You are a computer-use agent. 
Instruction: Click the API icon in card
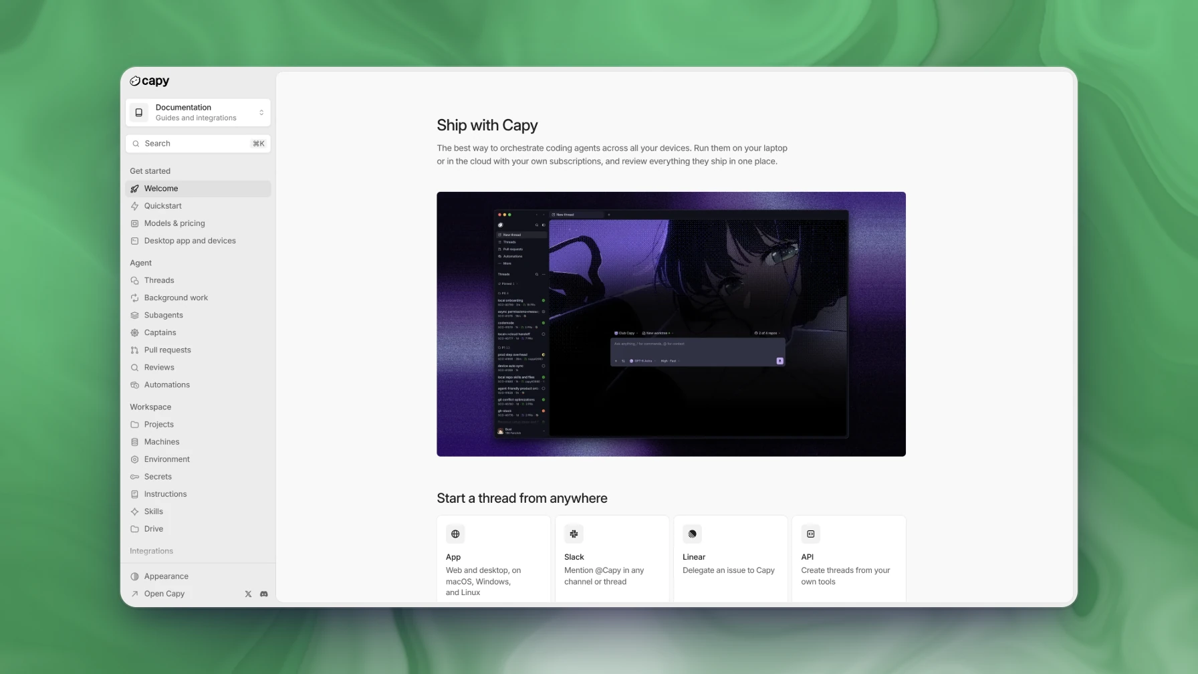point(810,534)
